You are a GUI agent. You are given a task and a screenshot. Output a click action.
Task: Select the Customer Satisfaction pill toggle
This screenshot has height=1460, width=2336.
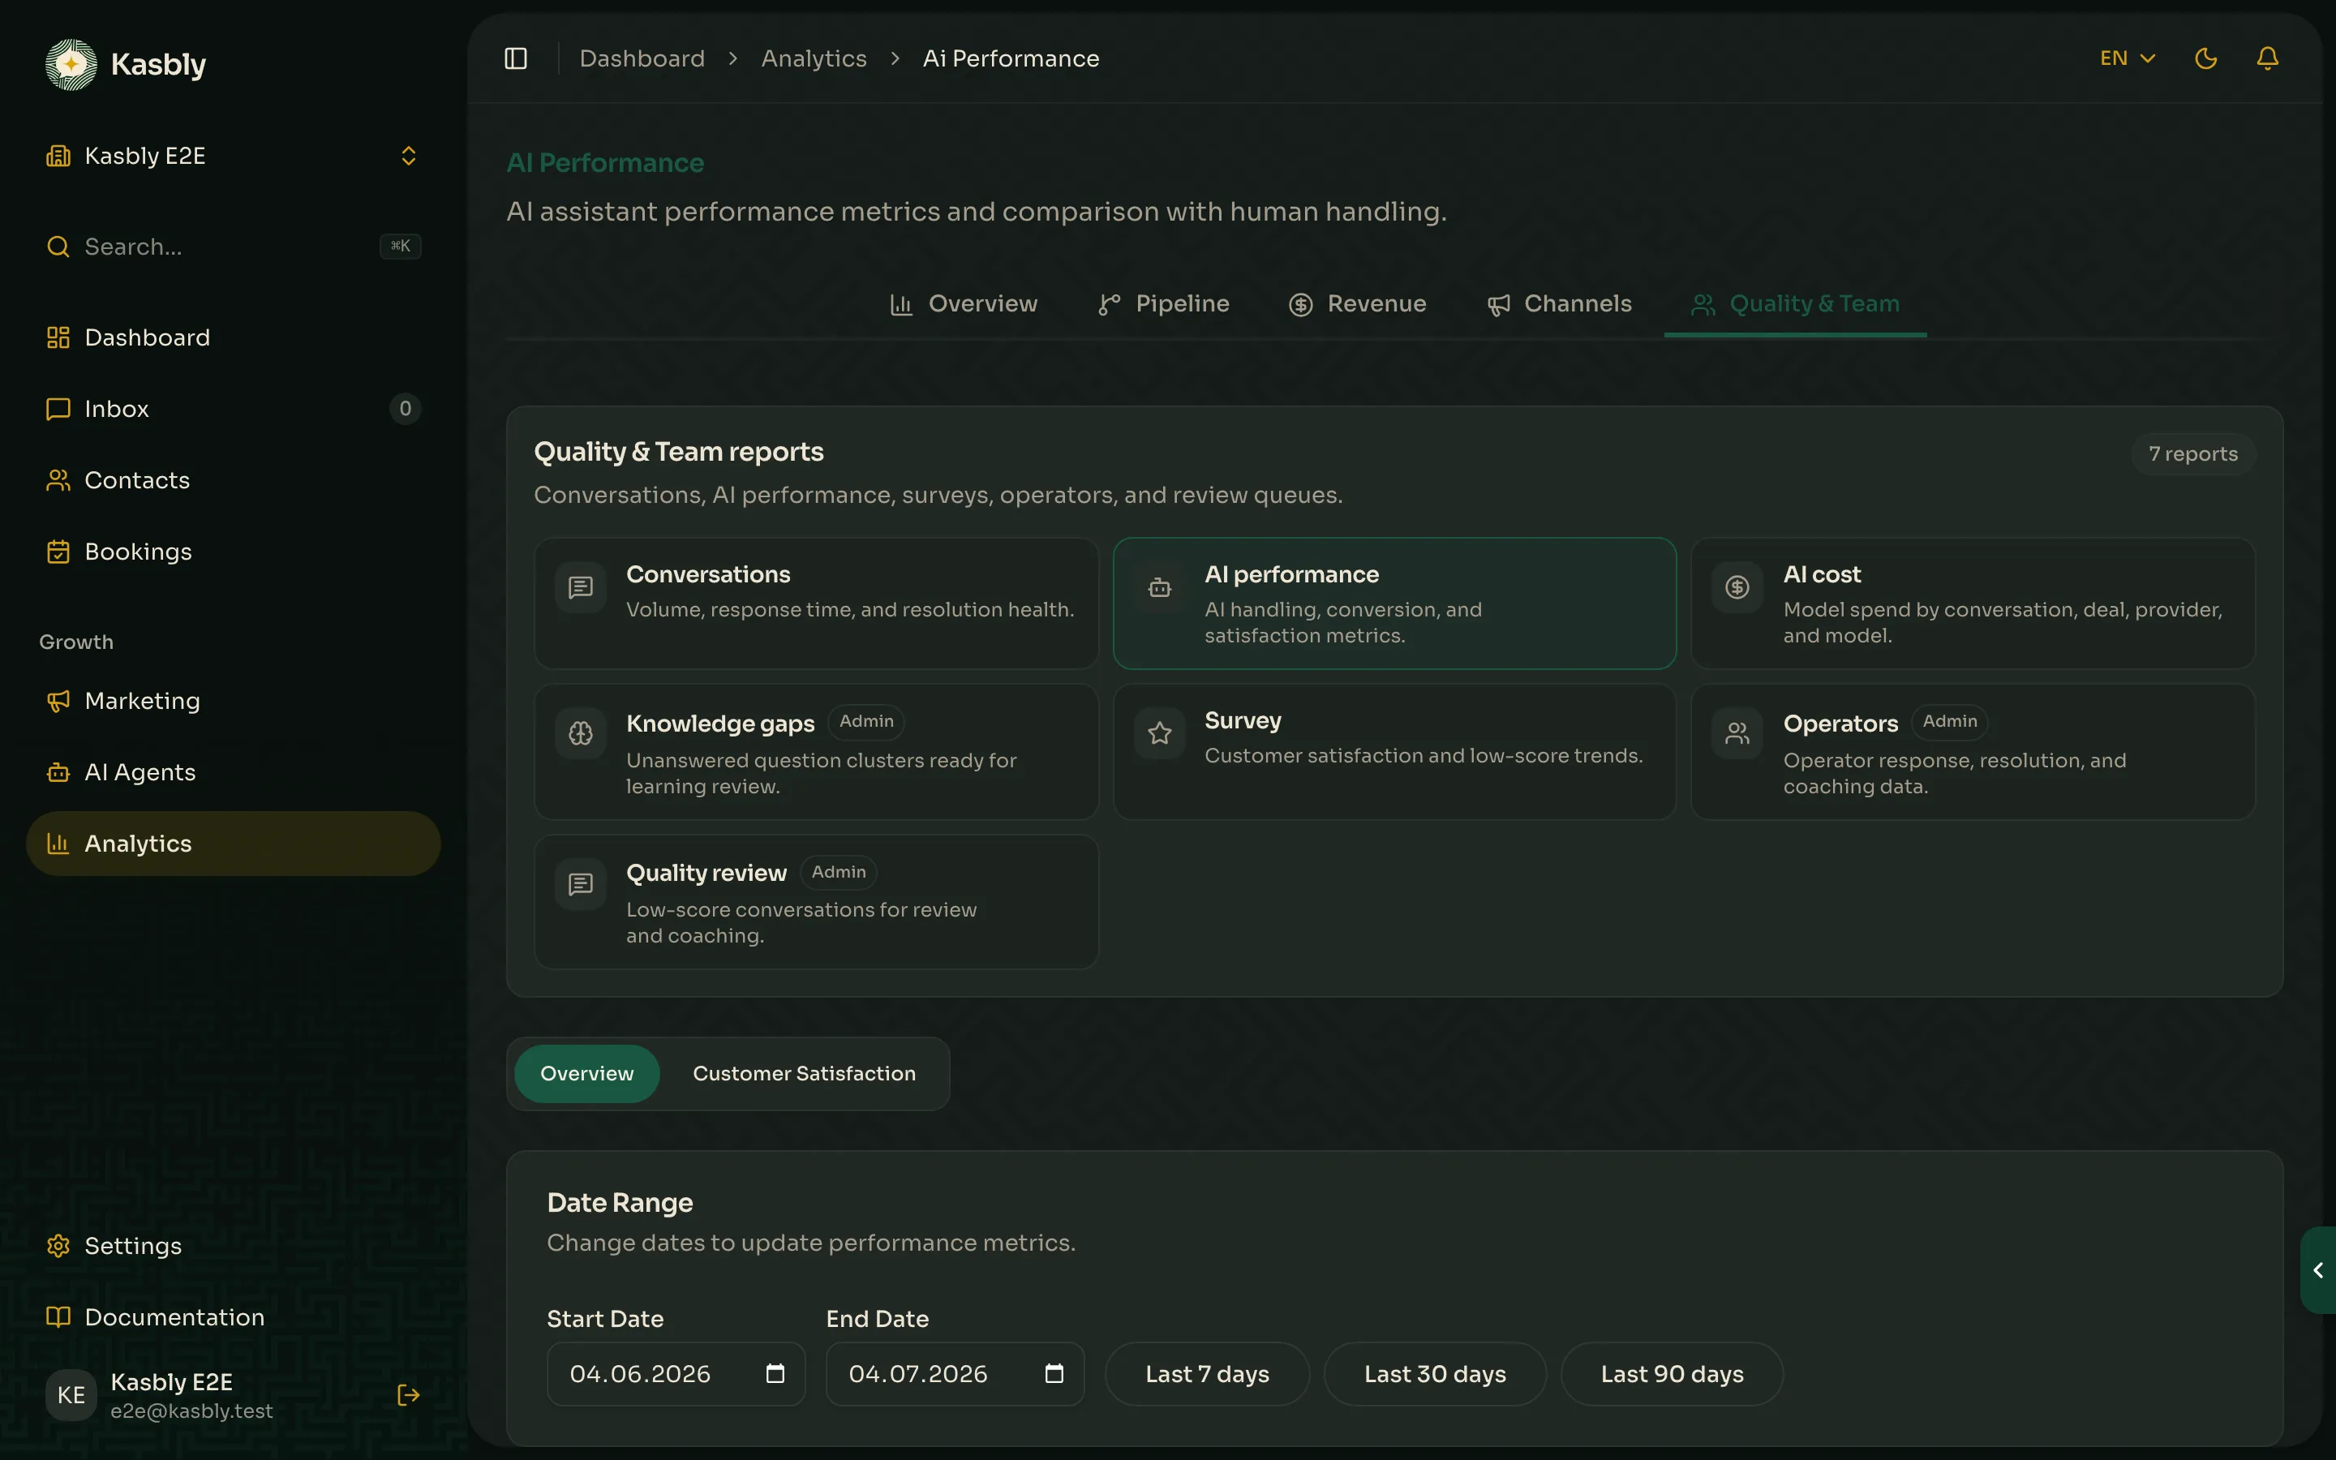point(804,1074)
